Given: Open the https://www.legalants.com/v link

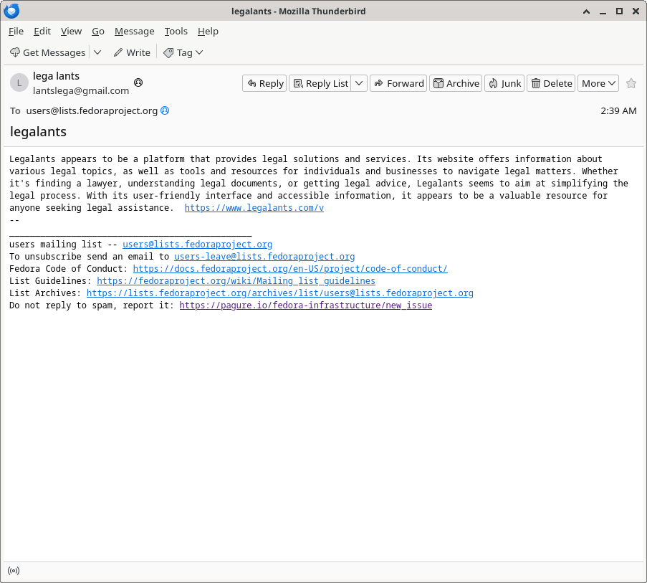Looking at the screenshot, I should [x=254, y=208].
